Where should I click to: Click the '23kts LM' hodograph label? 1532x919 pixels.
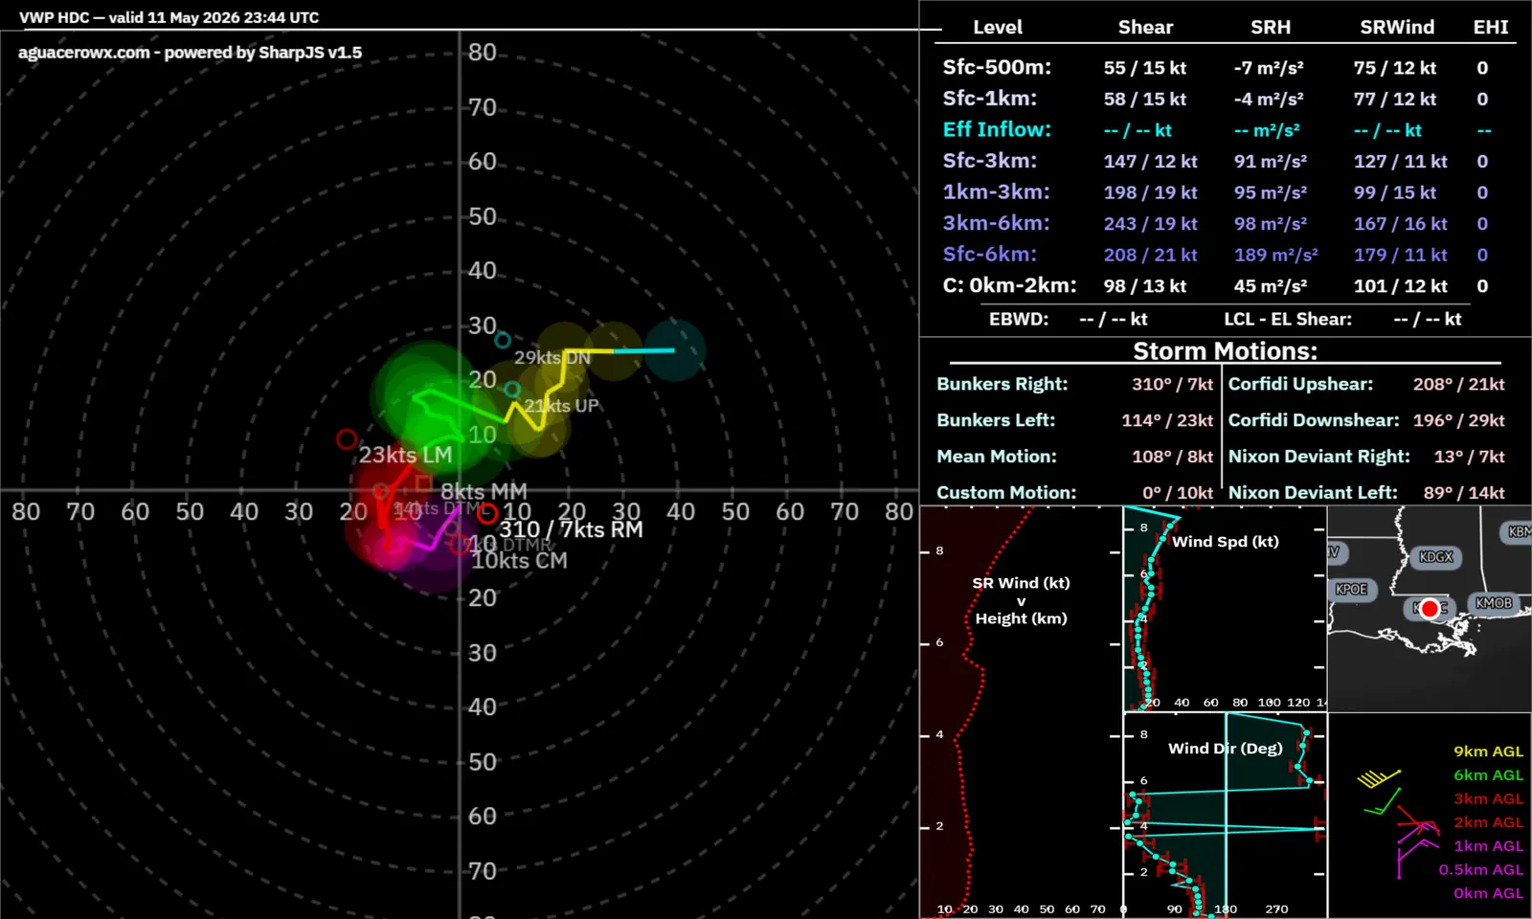tap(405, 455)
